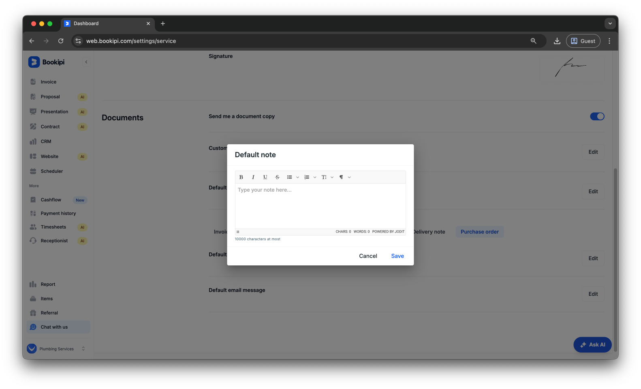The image size is (641, 389).
Task: Click the page vertical scrollbar
Action: point(615,259)
